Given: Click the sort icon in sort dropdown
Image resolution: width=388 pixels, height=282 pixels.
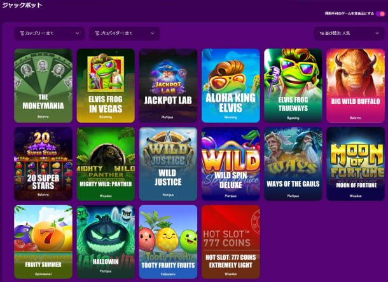Looking at the screenshot, I should tap(322, 33).
